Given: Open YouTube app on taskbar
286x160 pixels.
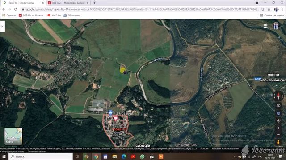Looking at the screenshot, I should (x=133, y=156).
